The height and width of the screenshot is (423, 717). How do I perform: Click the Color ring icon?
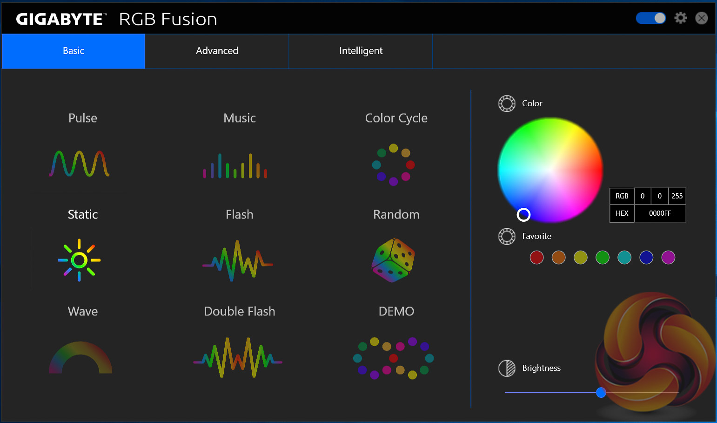coord(507,103)
